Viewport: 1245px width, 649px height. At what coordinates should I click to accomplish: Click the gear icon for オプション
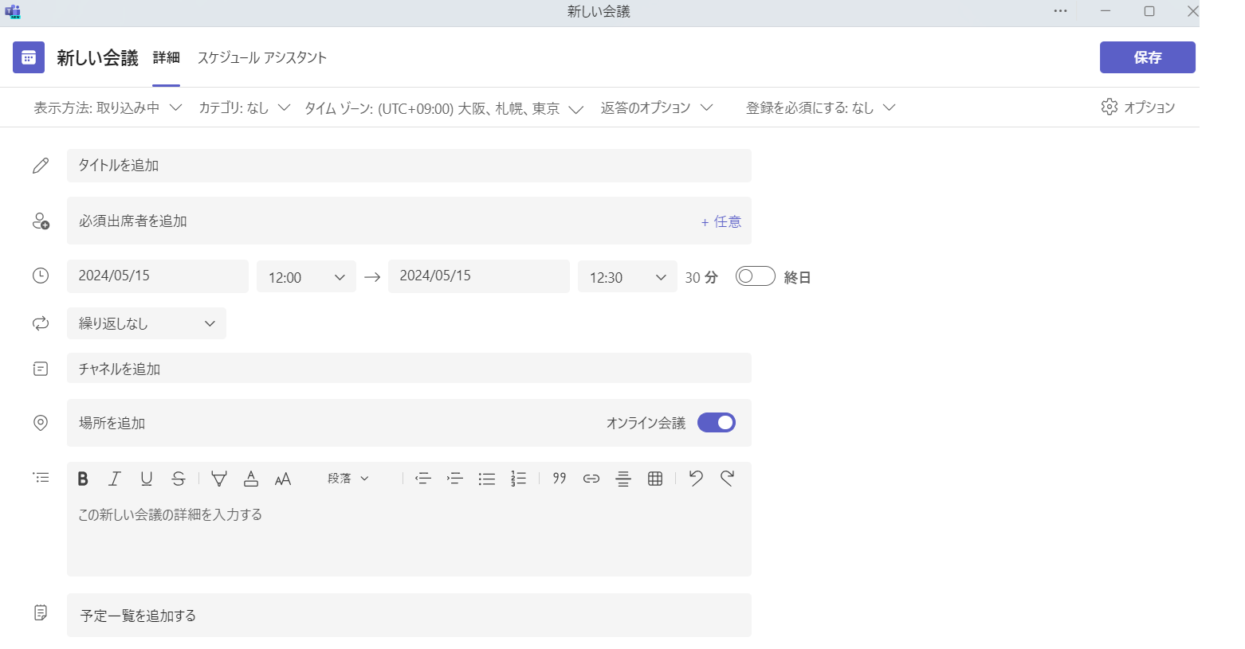click(x=1110, y=107)
